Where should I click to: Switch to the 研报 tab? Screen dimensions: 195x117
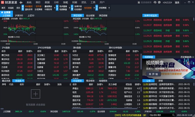(x=161, y=81)
